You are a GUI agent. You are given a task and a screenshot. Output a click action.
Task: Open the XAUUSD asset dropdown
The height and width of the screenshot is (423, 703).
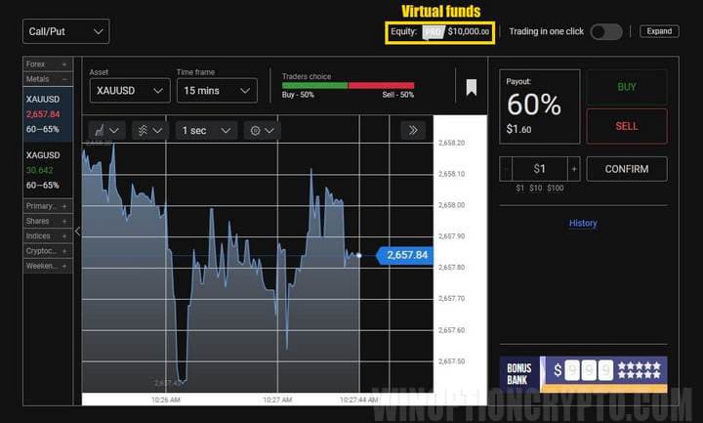click(129, 91)
